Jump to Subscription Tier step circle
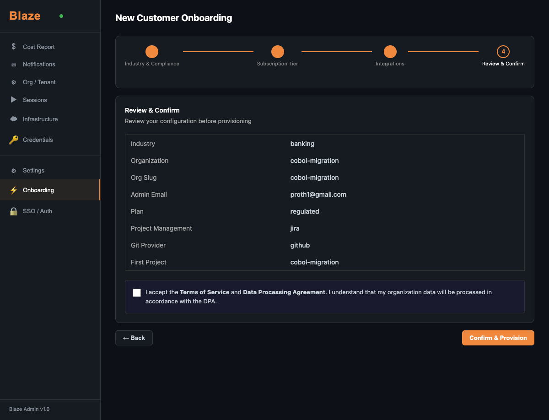Image resolution: width=549 pixels, height=420 pixels. (277, 52)
